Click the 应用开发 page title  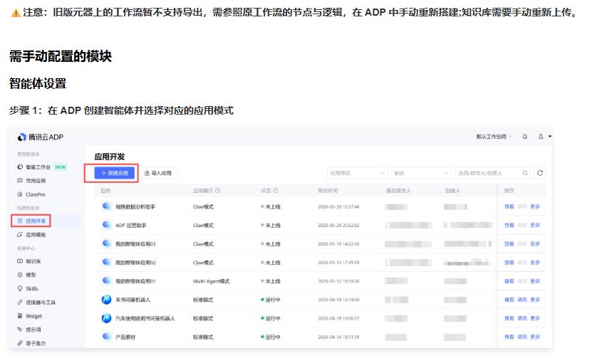click(x=110, y=157)
